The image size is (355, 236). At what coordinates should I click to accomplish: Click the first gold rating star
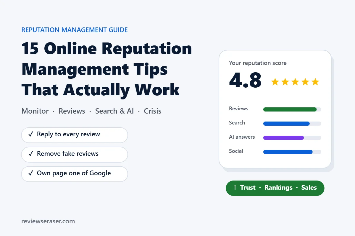tap(275, 82)
